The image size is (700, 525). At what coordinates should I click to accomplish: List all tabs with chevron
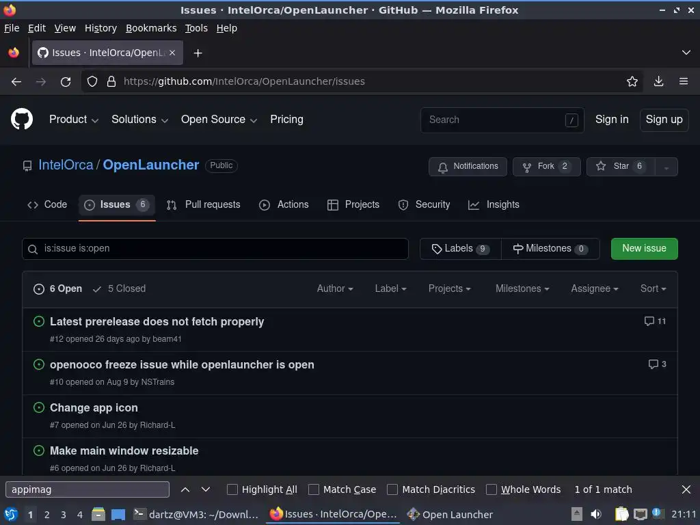(x=686, y=53)
